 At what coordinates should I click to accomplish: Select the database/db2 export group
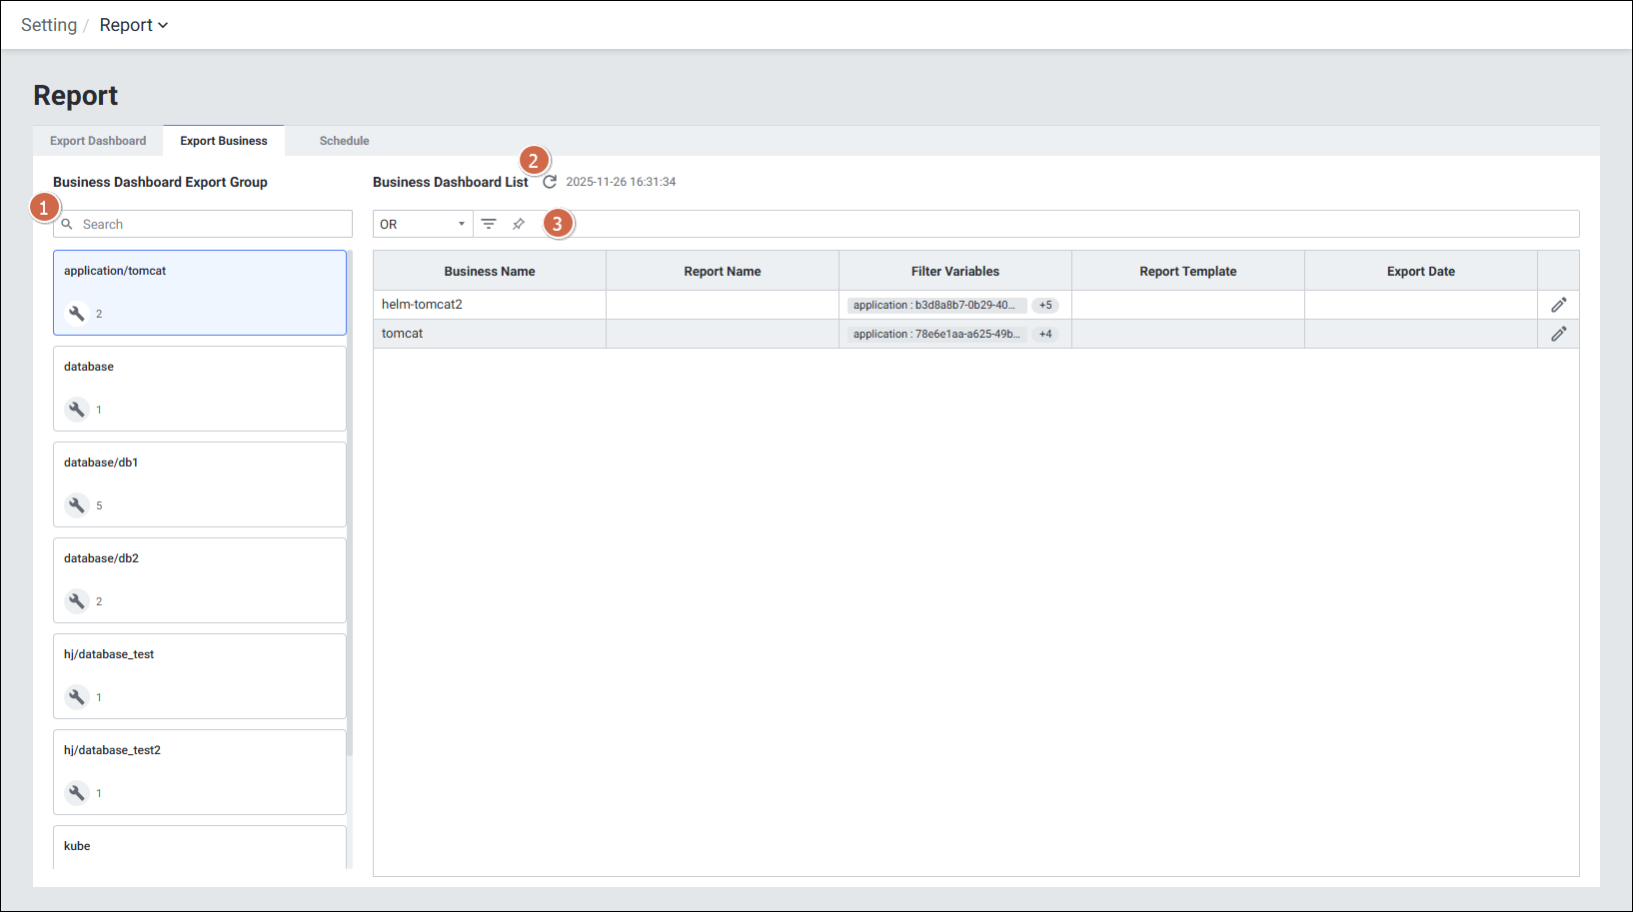(200, 579)
